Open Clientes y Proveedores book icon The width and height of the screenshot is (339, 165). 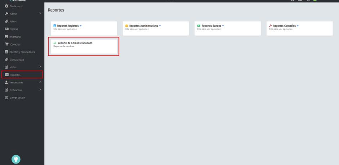point(6,52)
